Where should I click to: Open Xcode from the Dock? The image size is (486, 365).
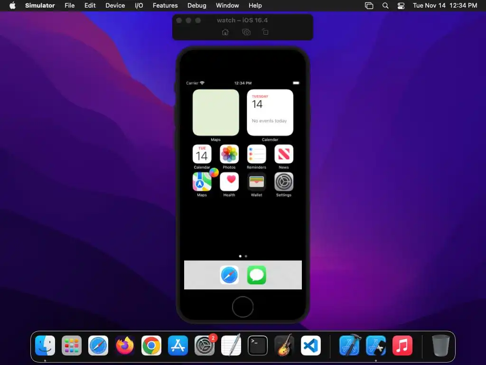(x=350, y=346)
